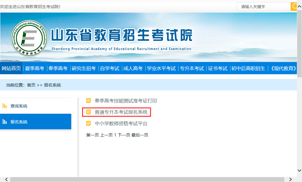Open the 学业水平考试 navigation item

click(161, 68)
